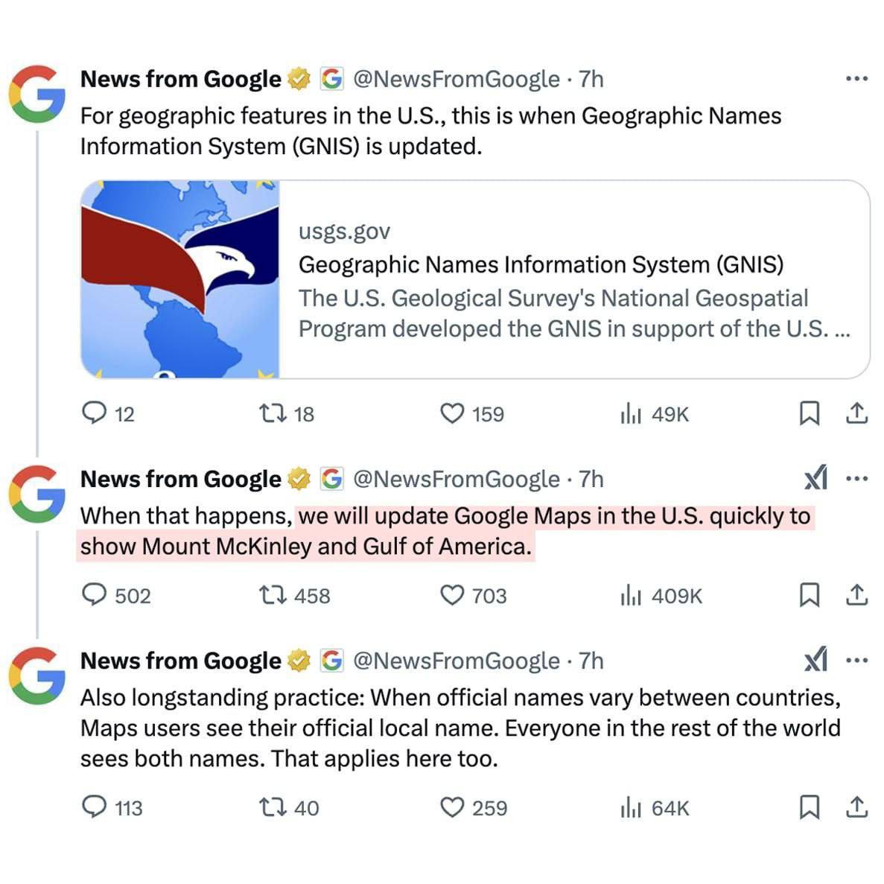Reply to the GNIS update tweet

[x=94, y=413]
